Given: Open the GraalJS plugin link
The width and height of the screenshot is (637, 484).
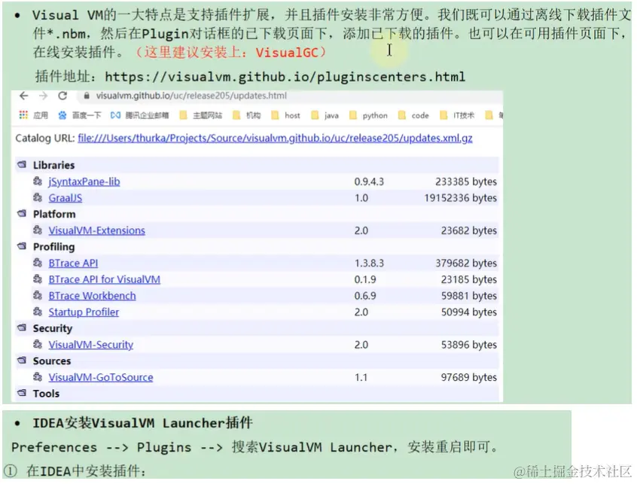Looking at the screenshot, I should coord(66,198).
